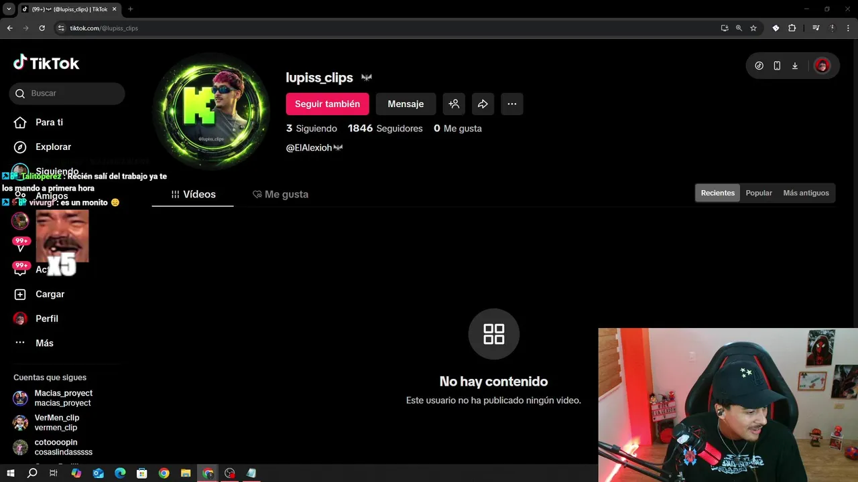The image size is (858, 482).
Task: Open a new tab with plus button
Action: [x=130, y=9]
